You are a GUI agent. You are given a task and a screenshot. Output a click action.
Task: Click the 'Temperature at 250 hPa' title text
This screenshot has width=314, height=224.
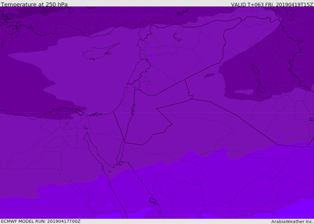[34, 4]
